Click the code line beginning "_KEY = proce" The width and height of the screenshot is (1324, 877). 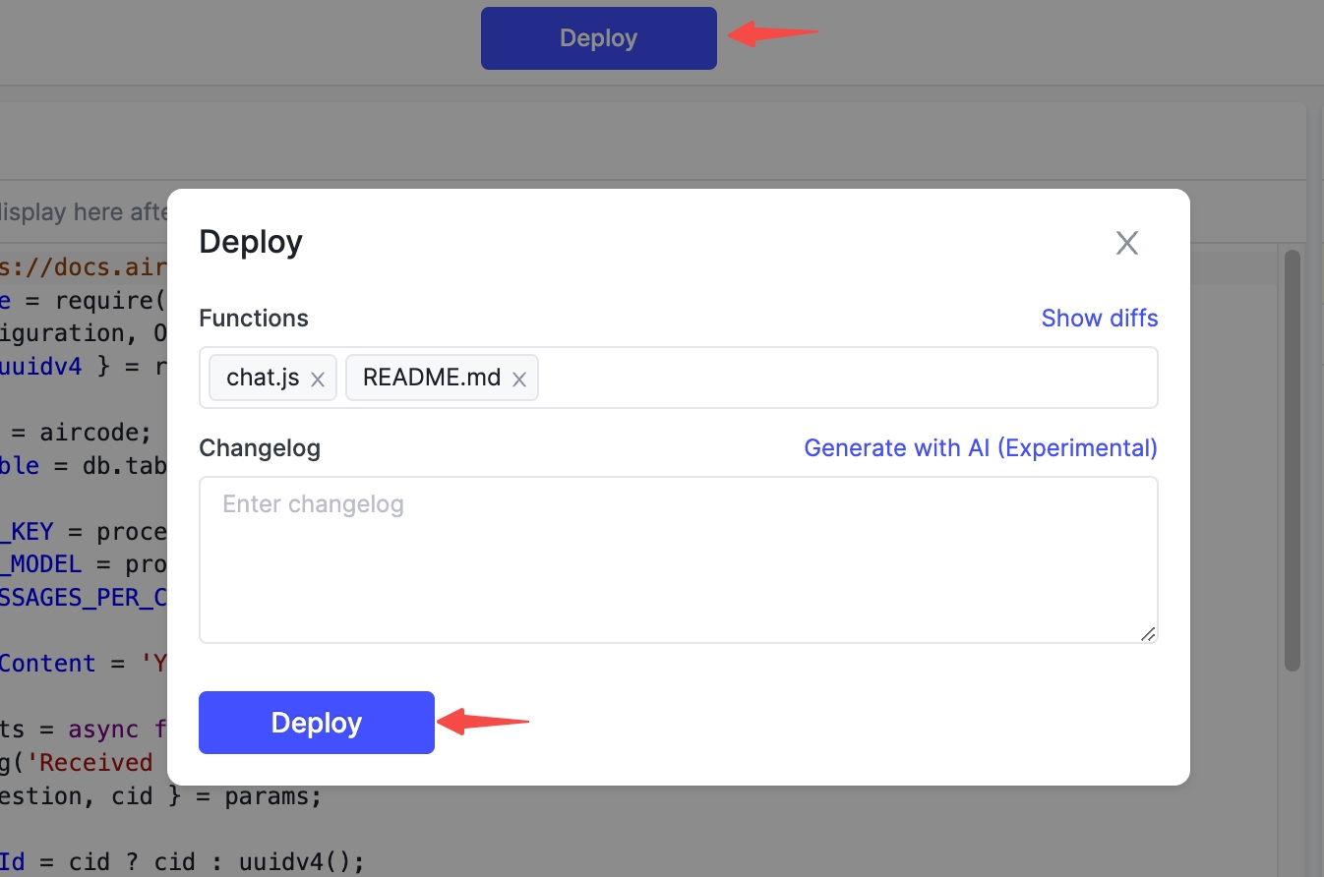84,532
